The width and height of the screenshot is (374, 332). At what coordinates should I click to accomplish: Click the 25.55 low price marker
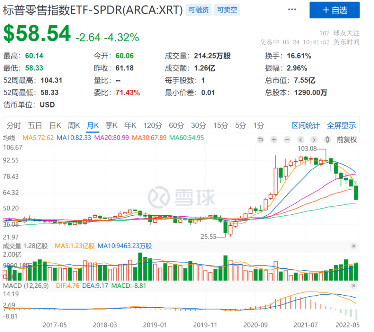[x=208, y=236]
